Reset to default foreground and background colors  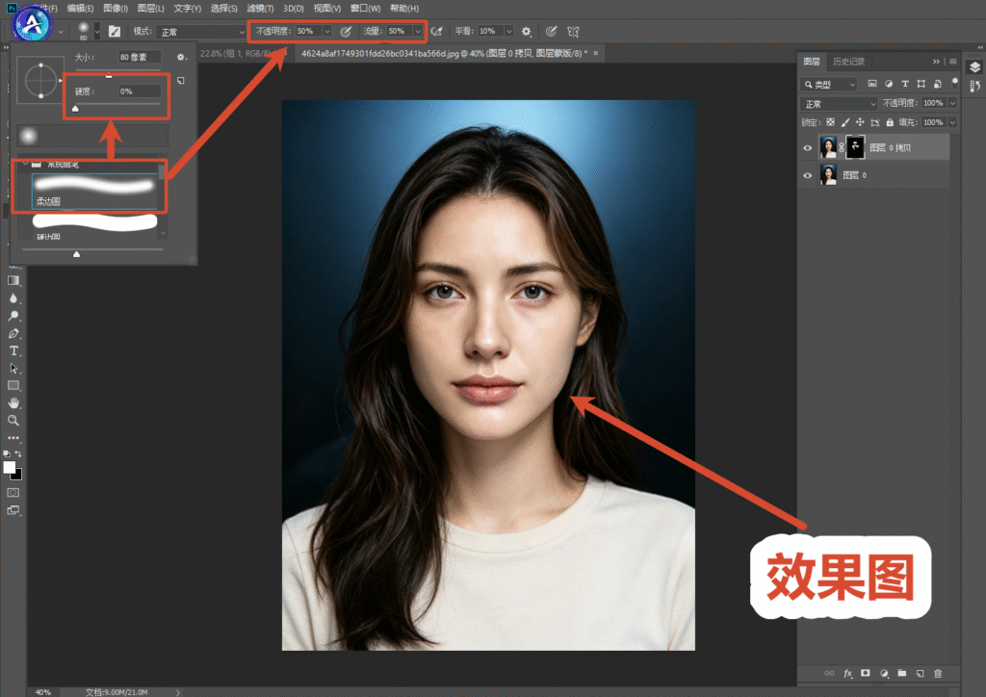coord(7,453)
